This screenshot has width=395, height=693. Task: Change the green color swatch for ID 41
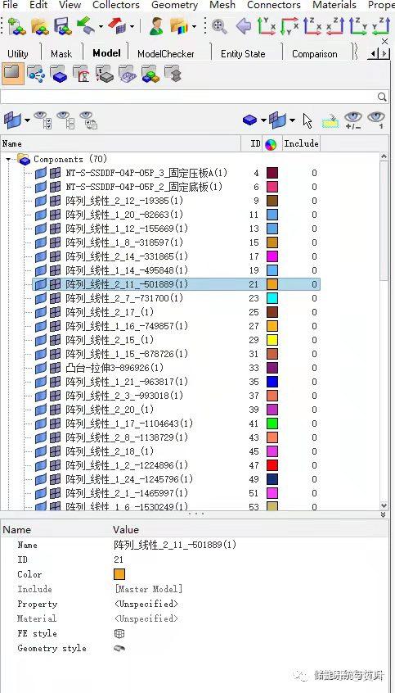click(272, 423)
